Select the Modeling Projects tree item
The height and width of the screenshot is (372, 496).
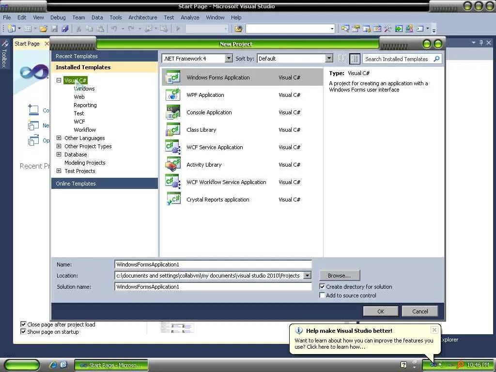pos(85,163)
